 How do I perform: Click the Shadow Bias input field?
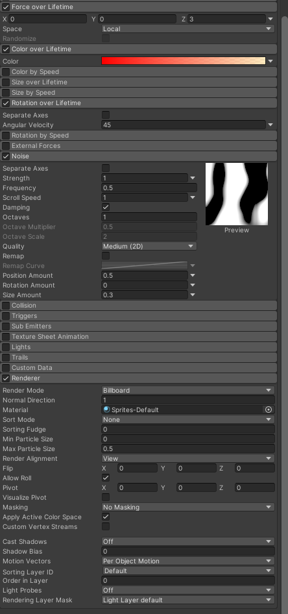pos(188,551)
